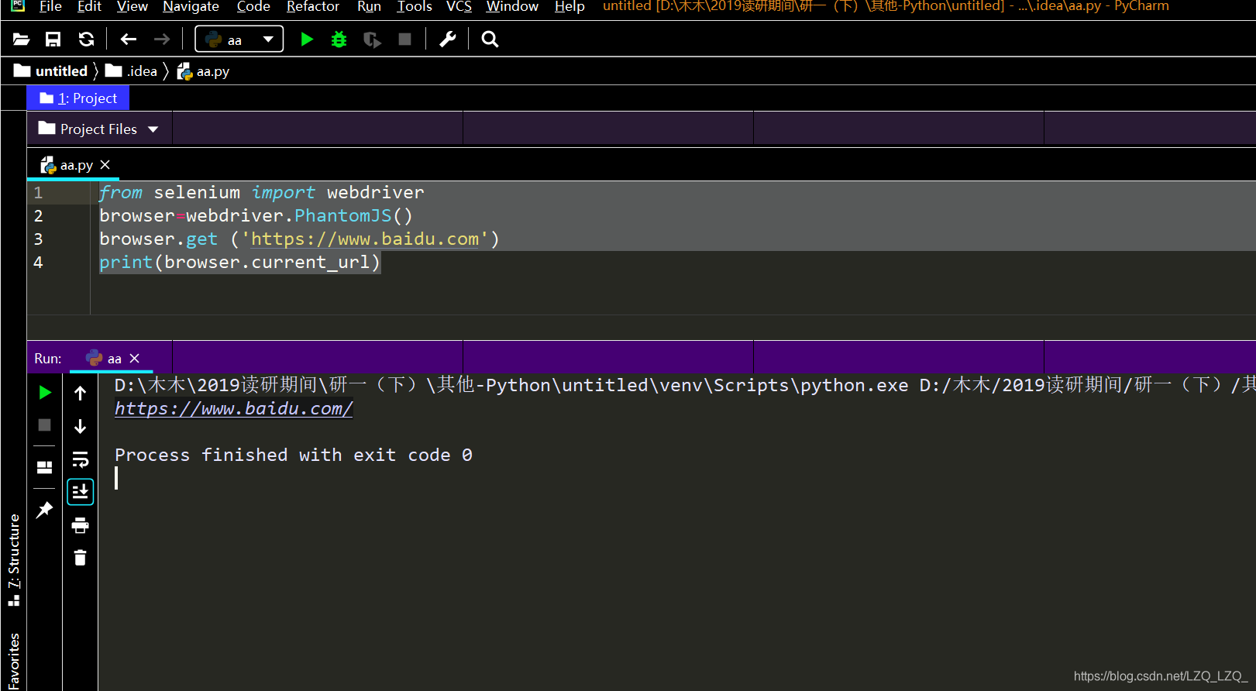Open the Tools menu
This screenshot has width=1256, height=691.
pos(415,6)
